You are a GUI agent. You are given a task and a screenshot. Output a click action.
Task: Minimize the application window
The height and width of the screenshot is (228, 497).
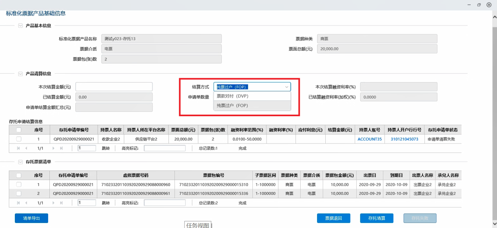point(469,5)
